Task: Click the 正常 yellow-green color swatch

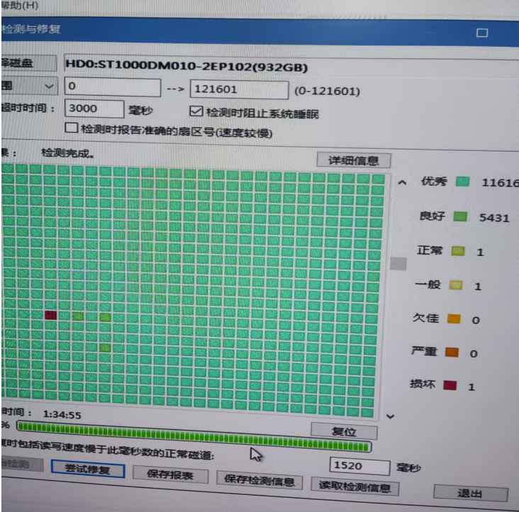Action: coord(458,251)
